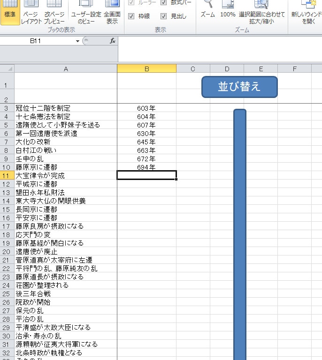Toggle the 枠線 gridlines checkbox
322x360 pixels.
point(131,16)
